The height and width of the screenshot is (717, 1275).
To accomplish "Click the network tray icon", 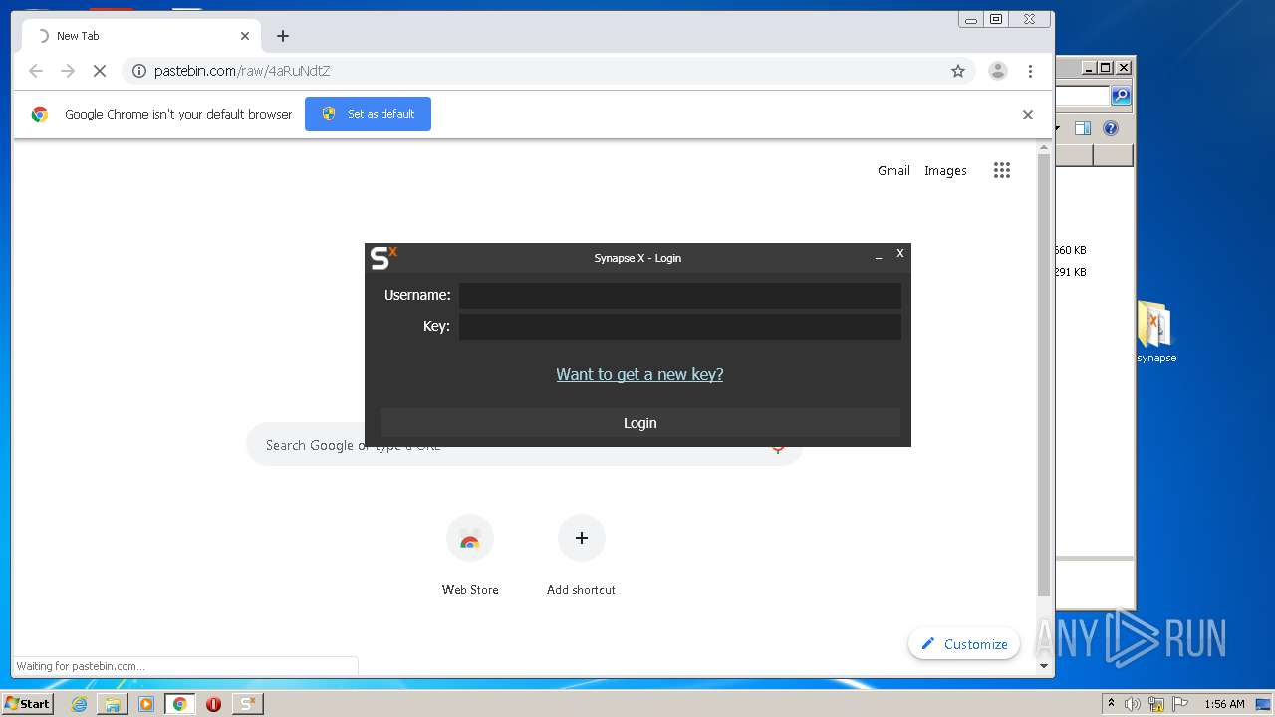I will tap(1156, 704).
